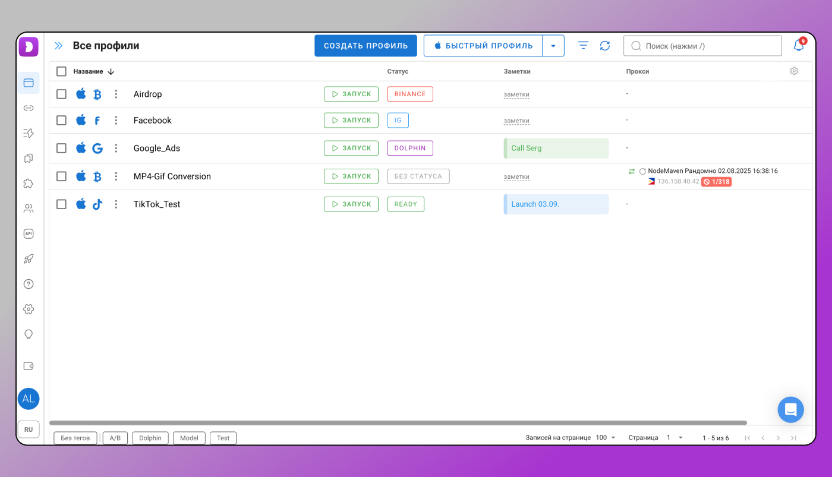Open table column settings gear
Image resolution: width=832 pixels, height=477 pixels.
pos(794,71)
